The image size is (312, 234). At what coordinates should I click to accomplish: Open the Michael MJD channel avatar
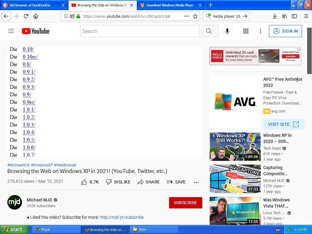pyautogui.click(x=15, y=202)
